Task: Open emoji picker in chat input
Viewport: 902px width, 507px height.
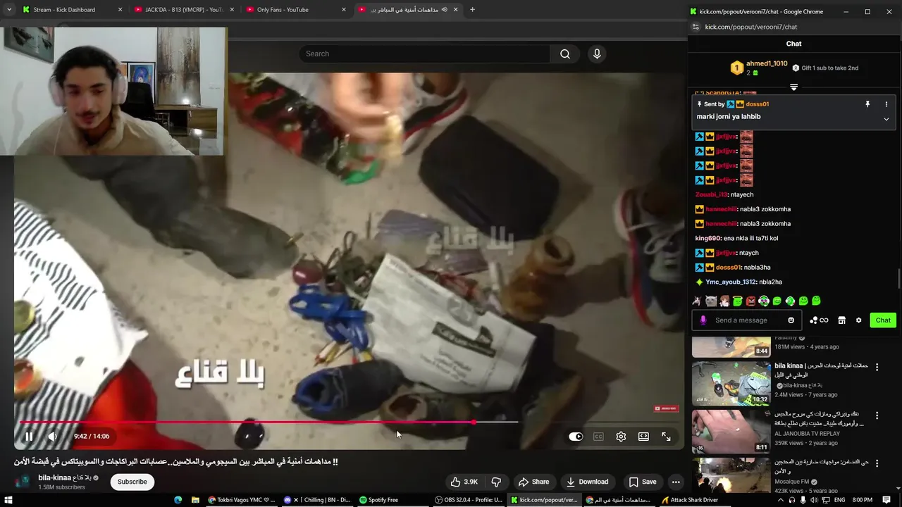Action: [x=791, y=320]
